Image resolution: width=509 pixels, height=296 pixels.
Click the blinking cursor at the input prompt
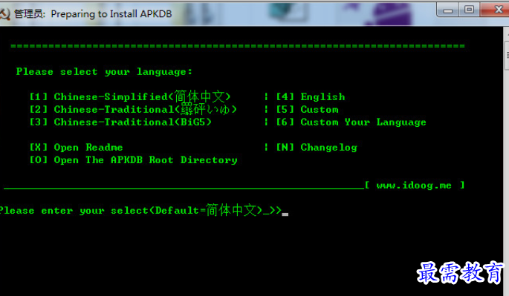(285, 214)
